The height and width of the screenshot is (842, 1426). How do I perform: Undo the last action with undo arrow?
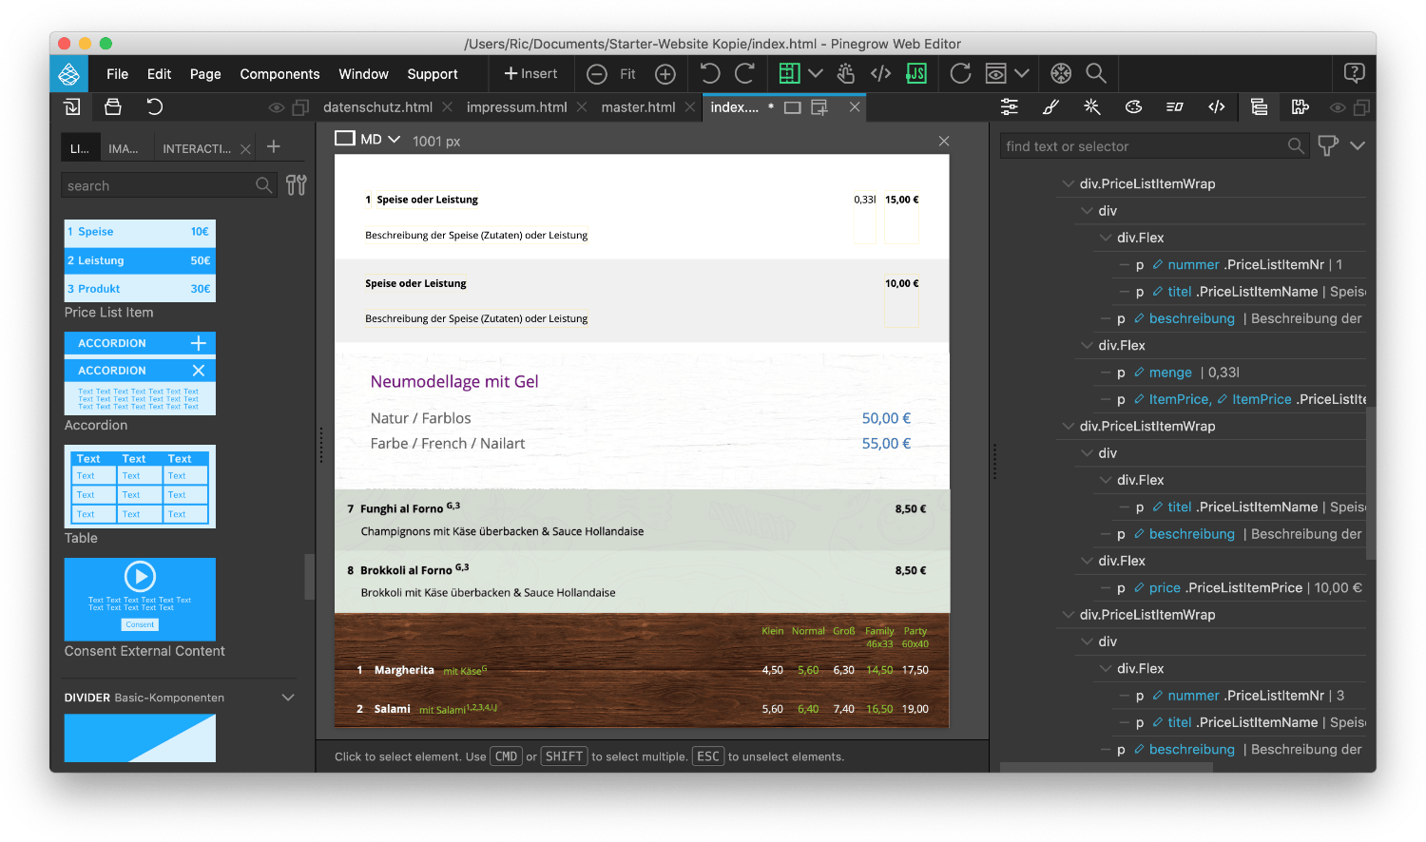point(710,73)
